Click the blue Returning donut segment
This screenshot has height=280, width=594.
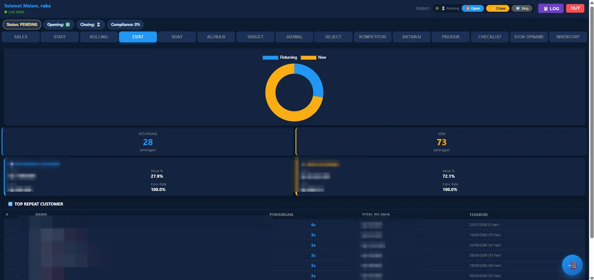pyautogui.click(x=313, y=76)
